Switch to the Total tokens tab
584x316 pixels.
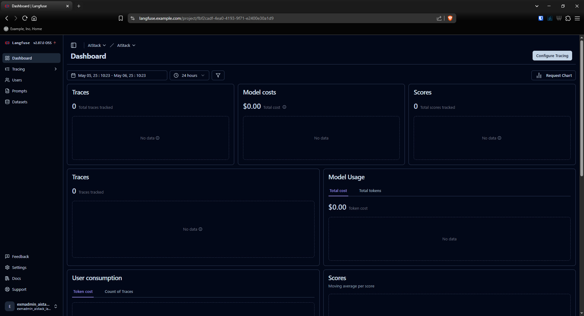(x=370, y=191)
